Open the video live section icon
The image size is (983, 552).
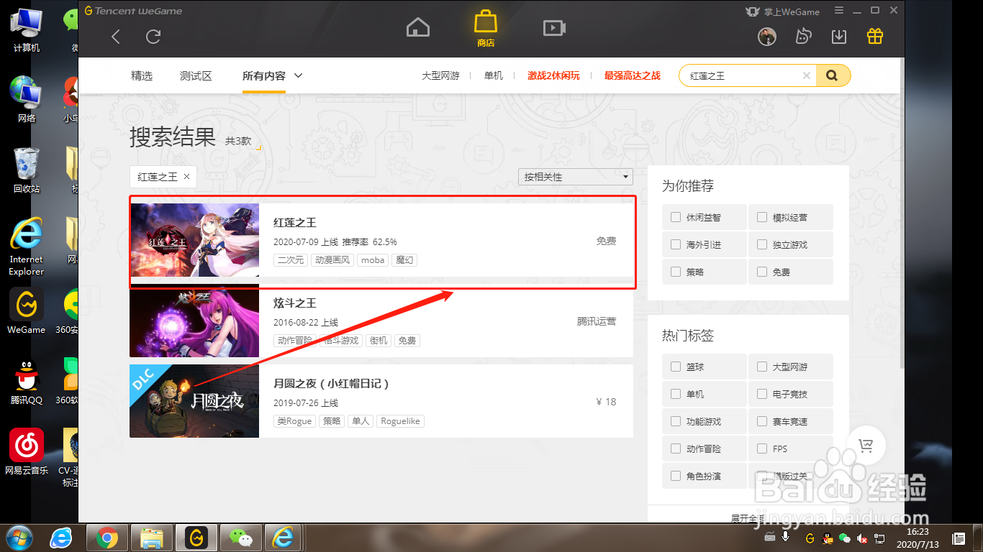pos(553,27)
